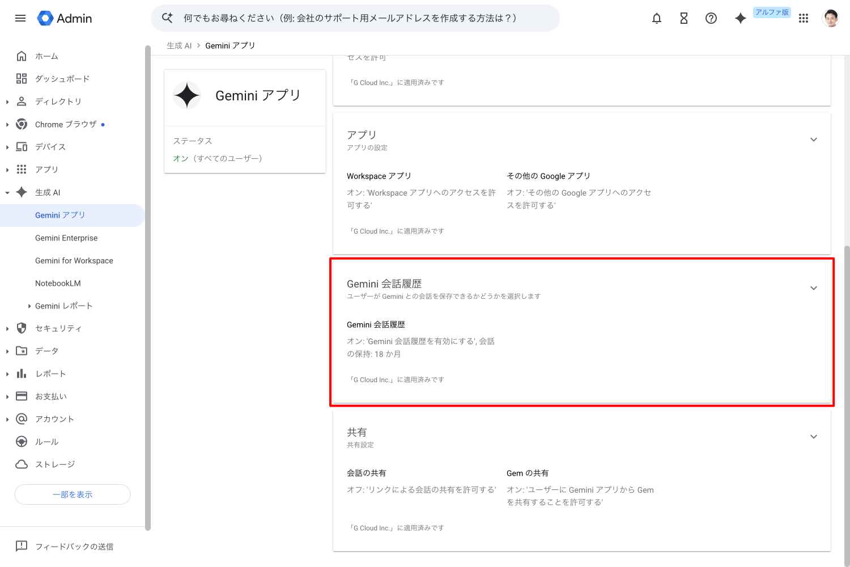Expand the データ sidebar section
This screenshot has height=567, width=850.
pyautogui.click(x=7, y=352)
